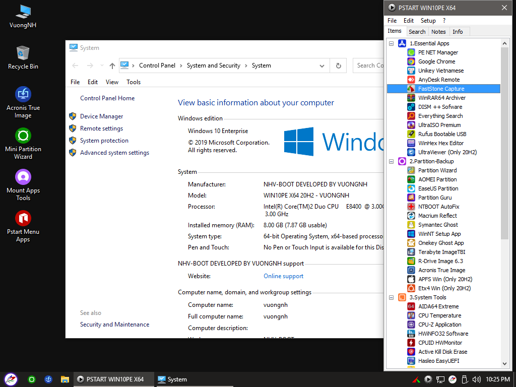
Task: Open WinHex Hex Editor icon
Action: [411, 143]
